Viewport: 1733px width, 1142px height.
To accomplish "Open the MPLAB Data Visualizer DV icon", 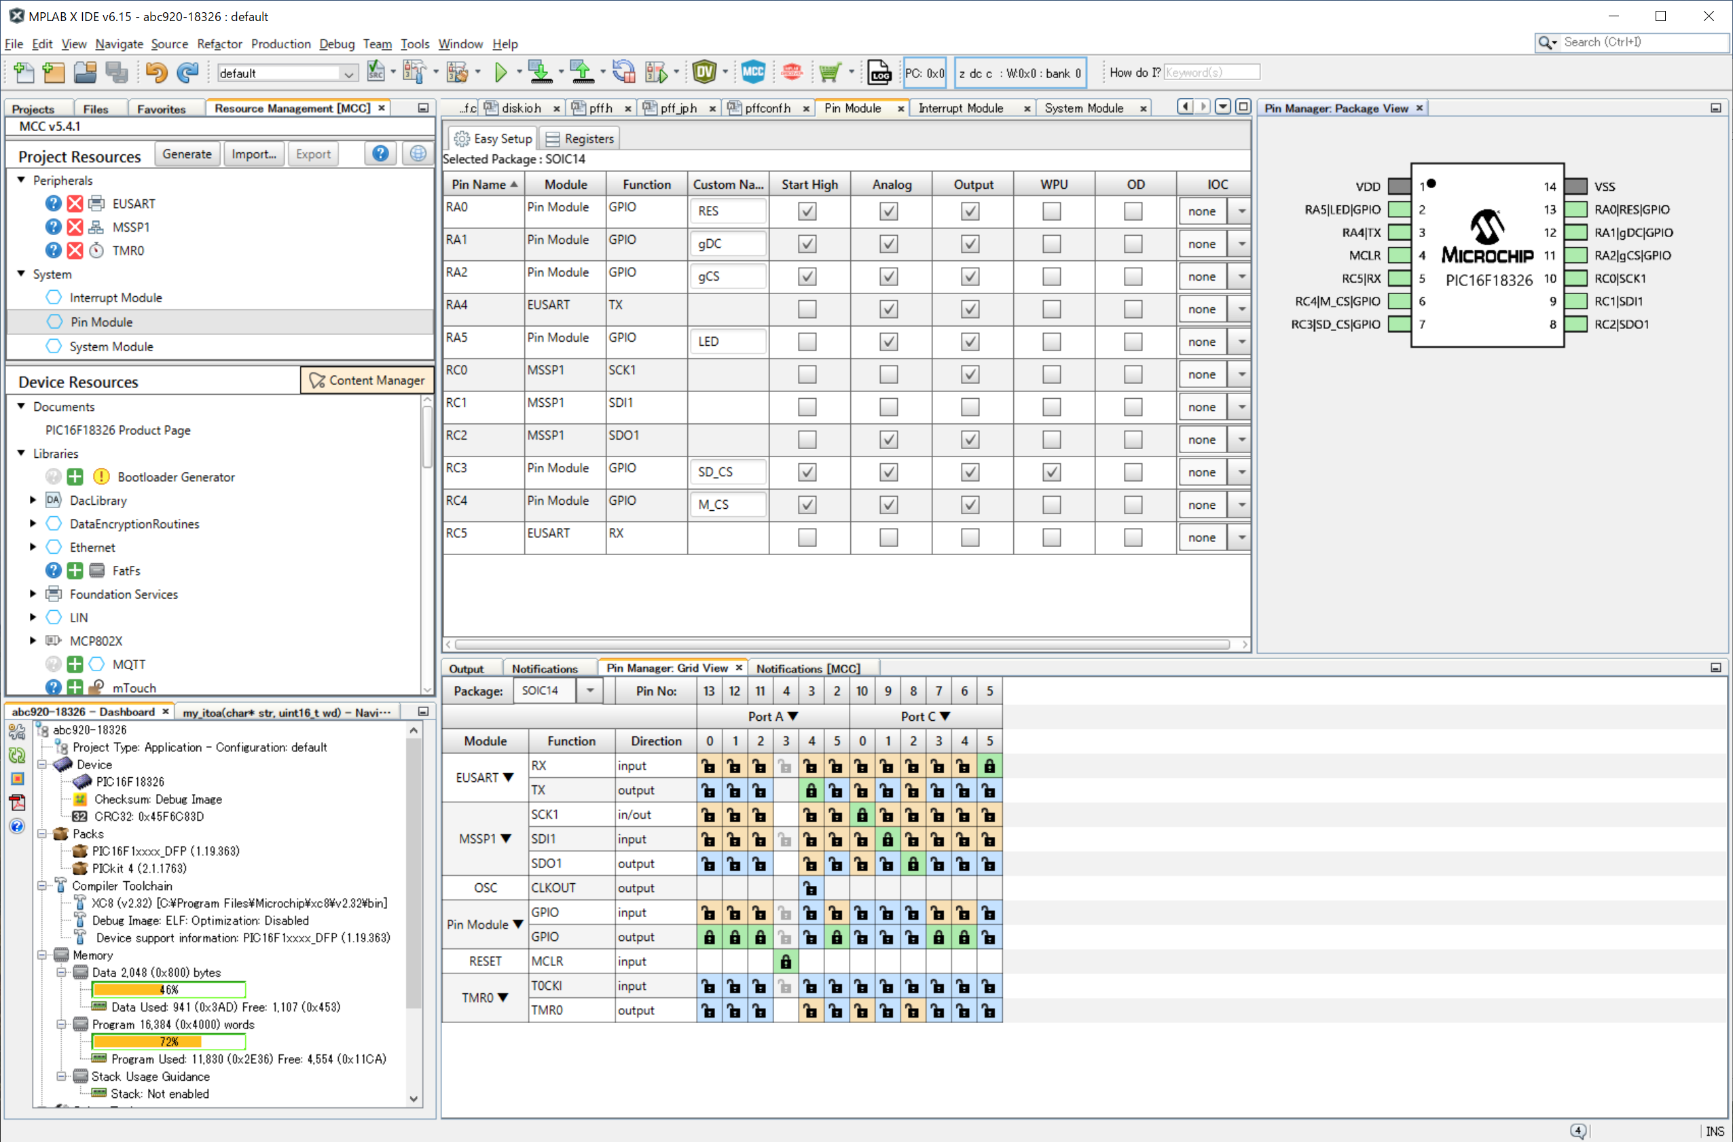I will tap(705, 72).
